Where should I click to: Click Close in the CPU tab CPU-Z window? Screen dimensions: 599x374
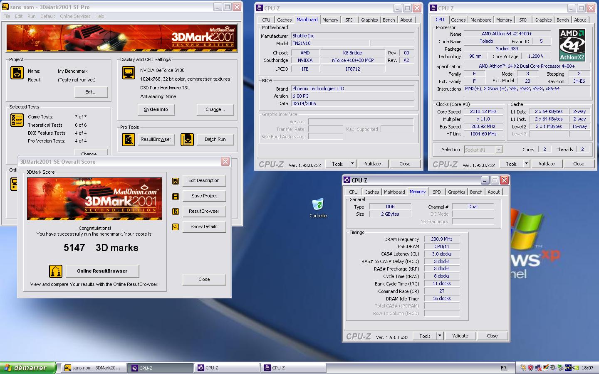click(x=579, y=164)
